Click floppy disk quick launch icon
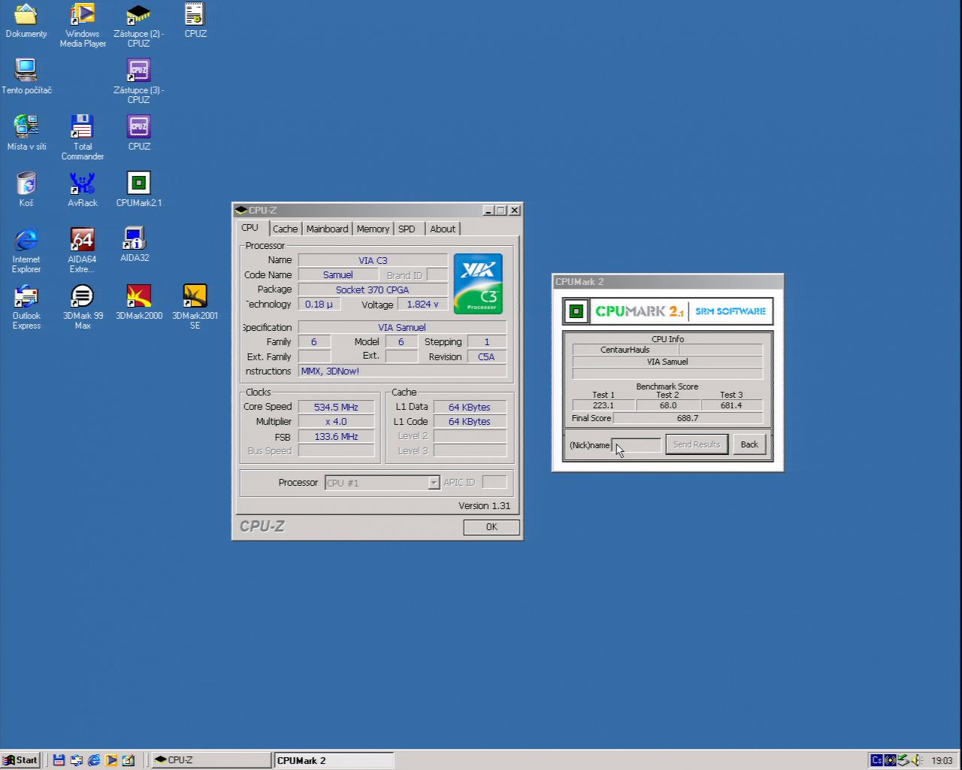Viewport: 962px width, 770px height. [x=59, y=760]
